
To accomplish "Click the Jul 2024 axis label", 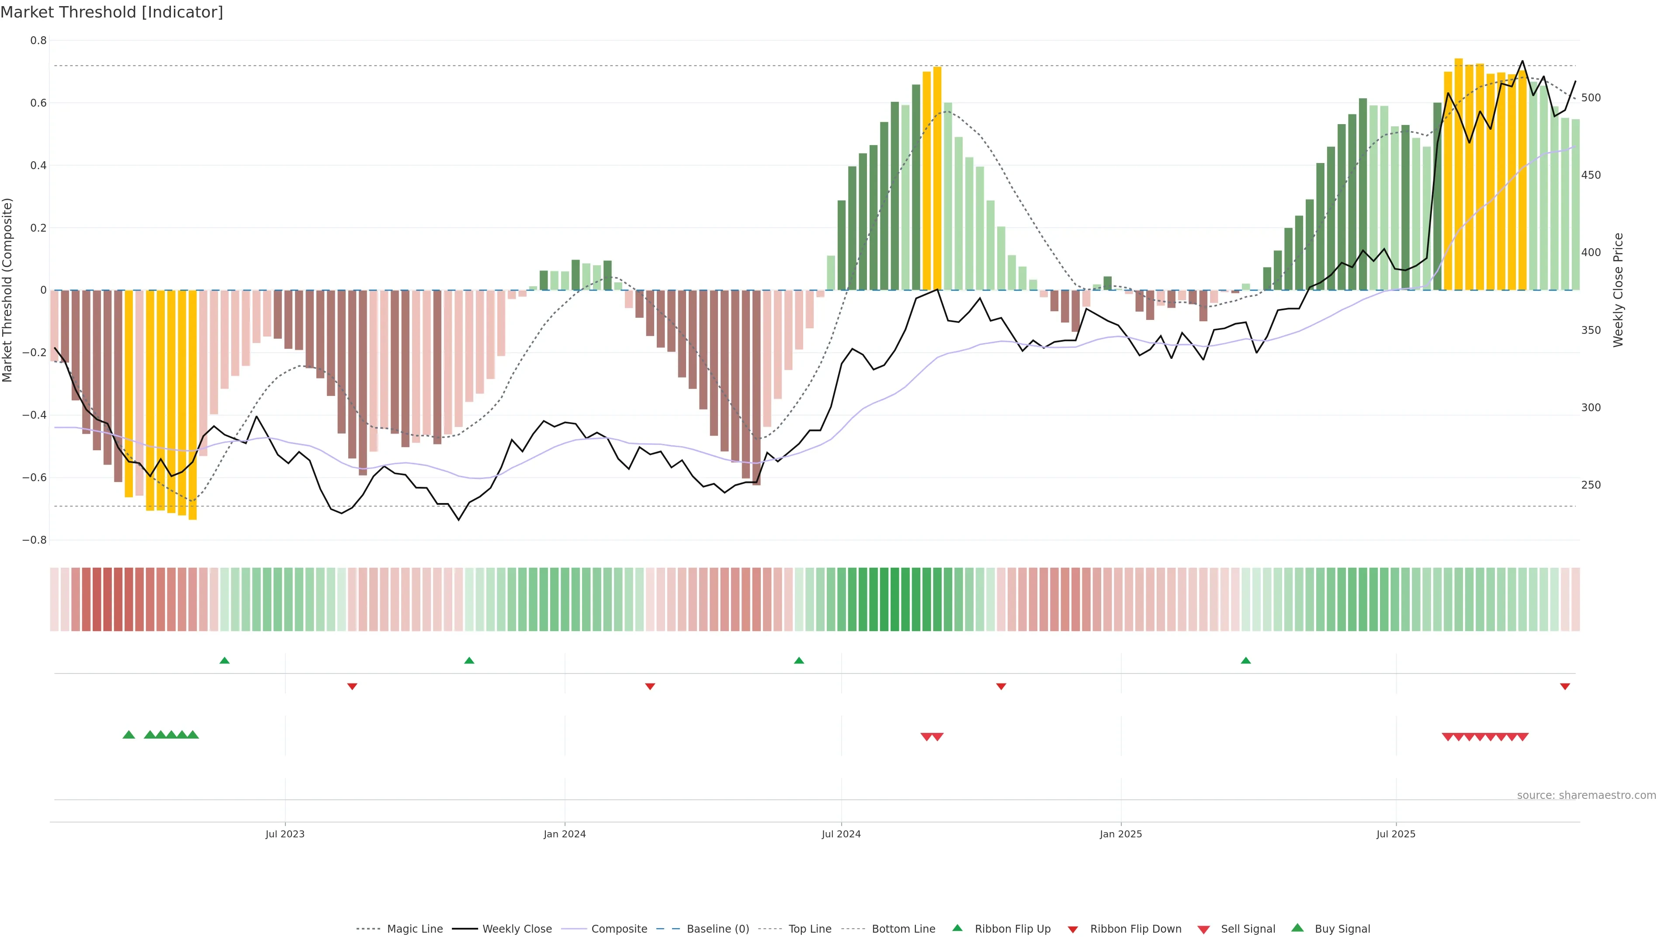I will pos(841,834).
